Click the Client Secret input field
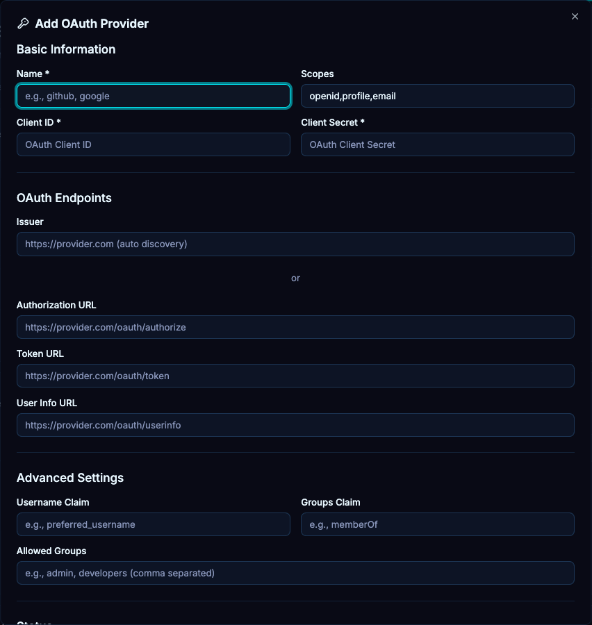The image size is (592, 625). tap(438, 144)
